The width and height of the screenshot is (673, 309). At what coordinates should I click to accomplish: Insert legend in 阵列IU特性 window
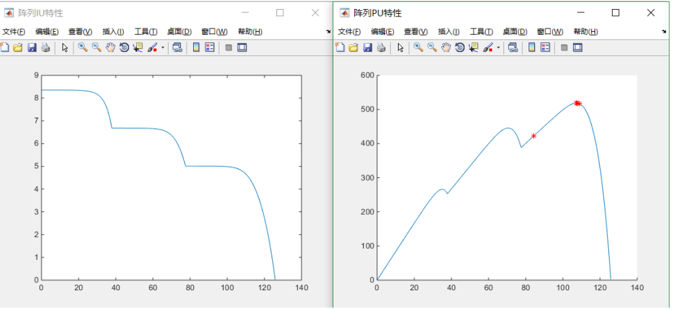pos(210,48)
